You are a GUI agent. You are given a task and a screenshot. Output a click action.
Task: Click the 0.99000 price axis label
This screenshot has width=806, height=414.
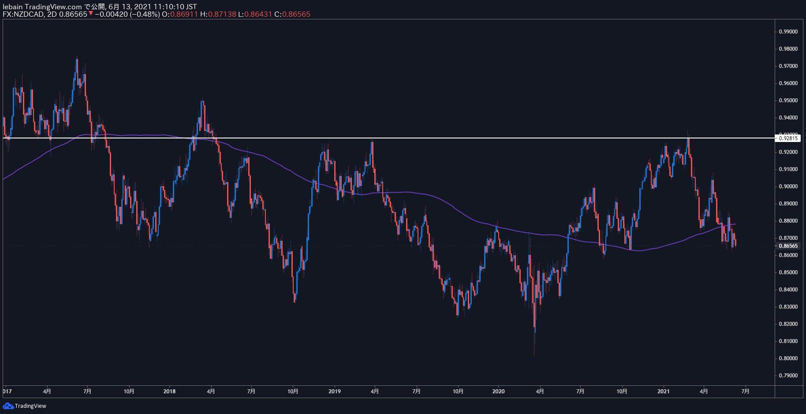(x=788, y=32)
